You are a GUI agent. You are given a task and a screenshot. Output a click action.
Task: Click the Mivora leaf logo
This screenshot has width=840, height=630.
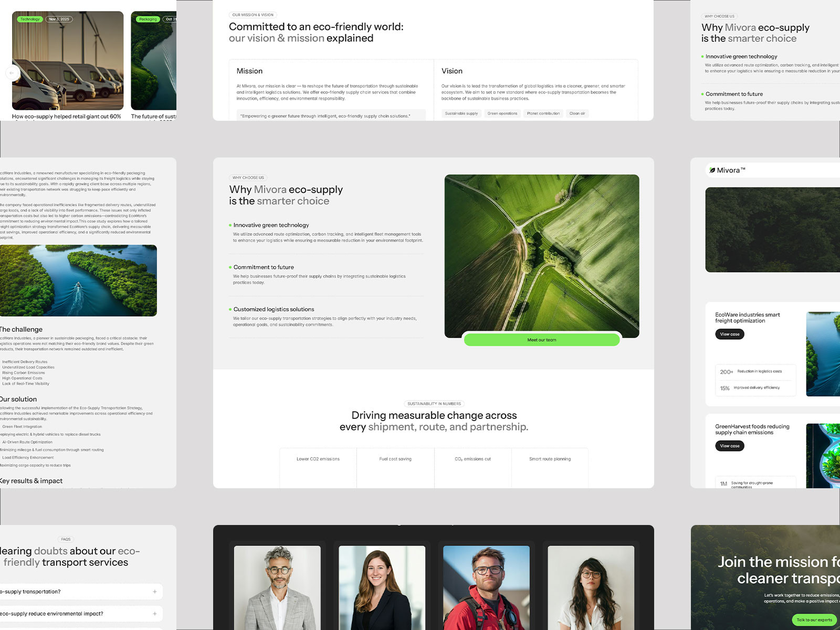[713, 170]
